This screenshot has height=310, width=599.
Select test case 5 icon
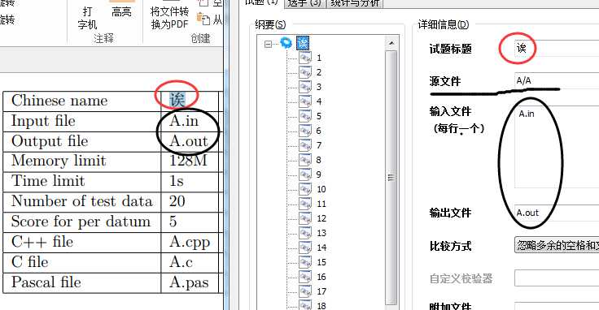coord(305,116)
